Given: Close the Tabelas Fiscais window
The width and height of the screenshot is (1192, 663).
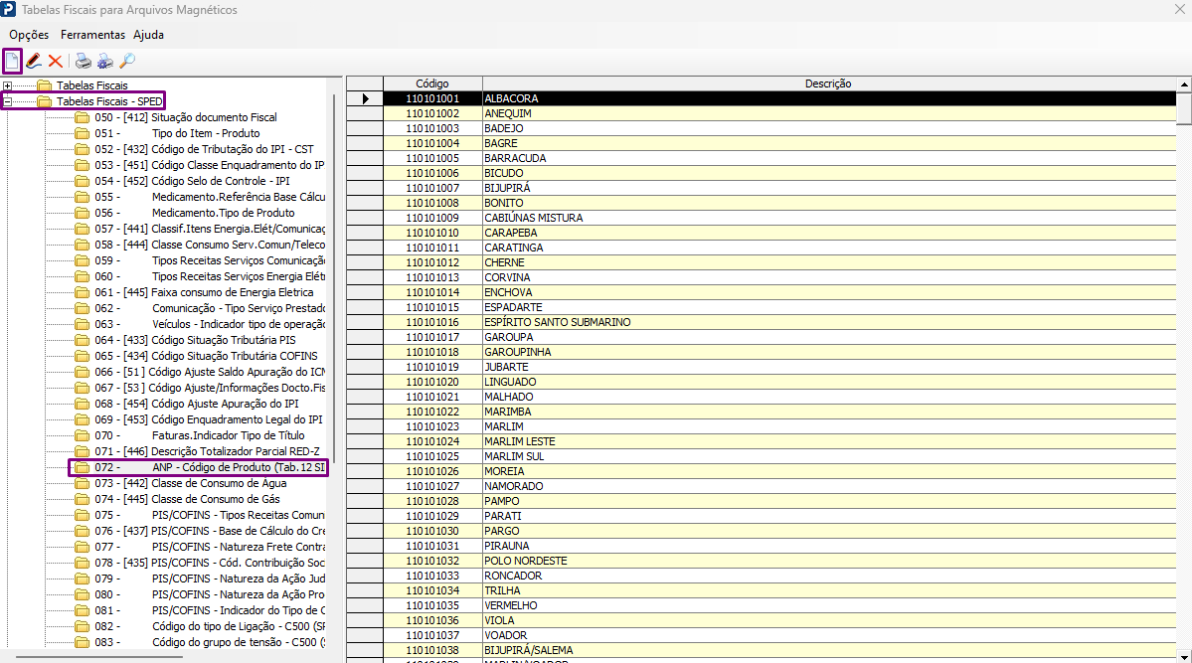Looking at the screenshot, I should [x=1179, y=9].
